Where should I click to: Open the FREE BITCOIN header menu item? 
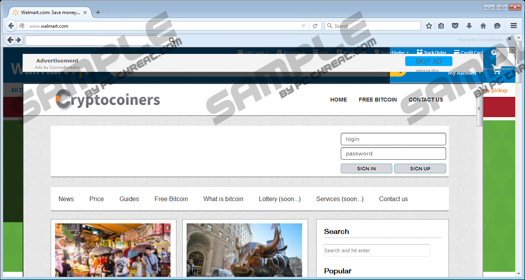(377, 100)
